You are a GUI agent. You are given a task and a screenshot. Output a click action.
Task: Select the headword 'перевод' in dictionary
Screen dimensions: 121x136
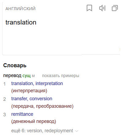pos(12,76)
